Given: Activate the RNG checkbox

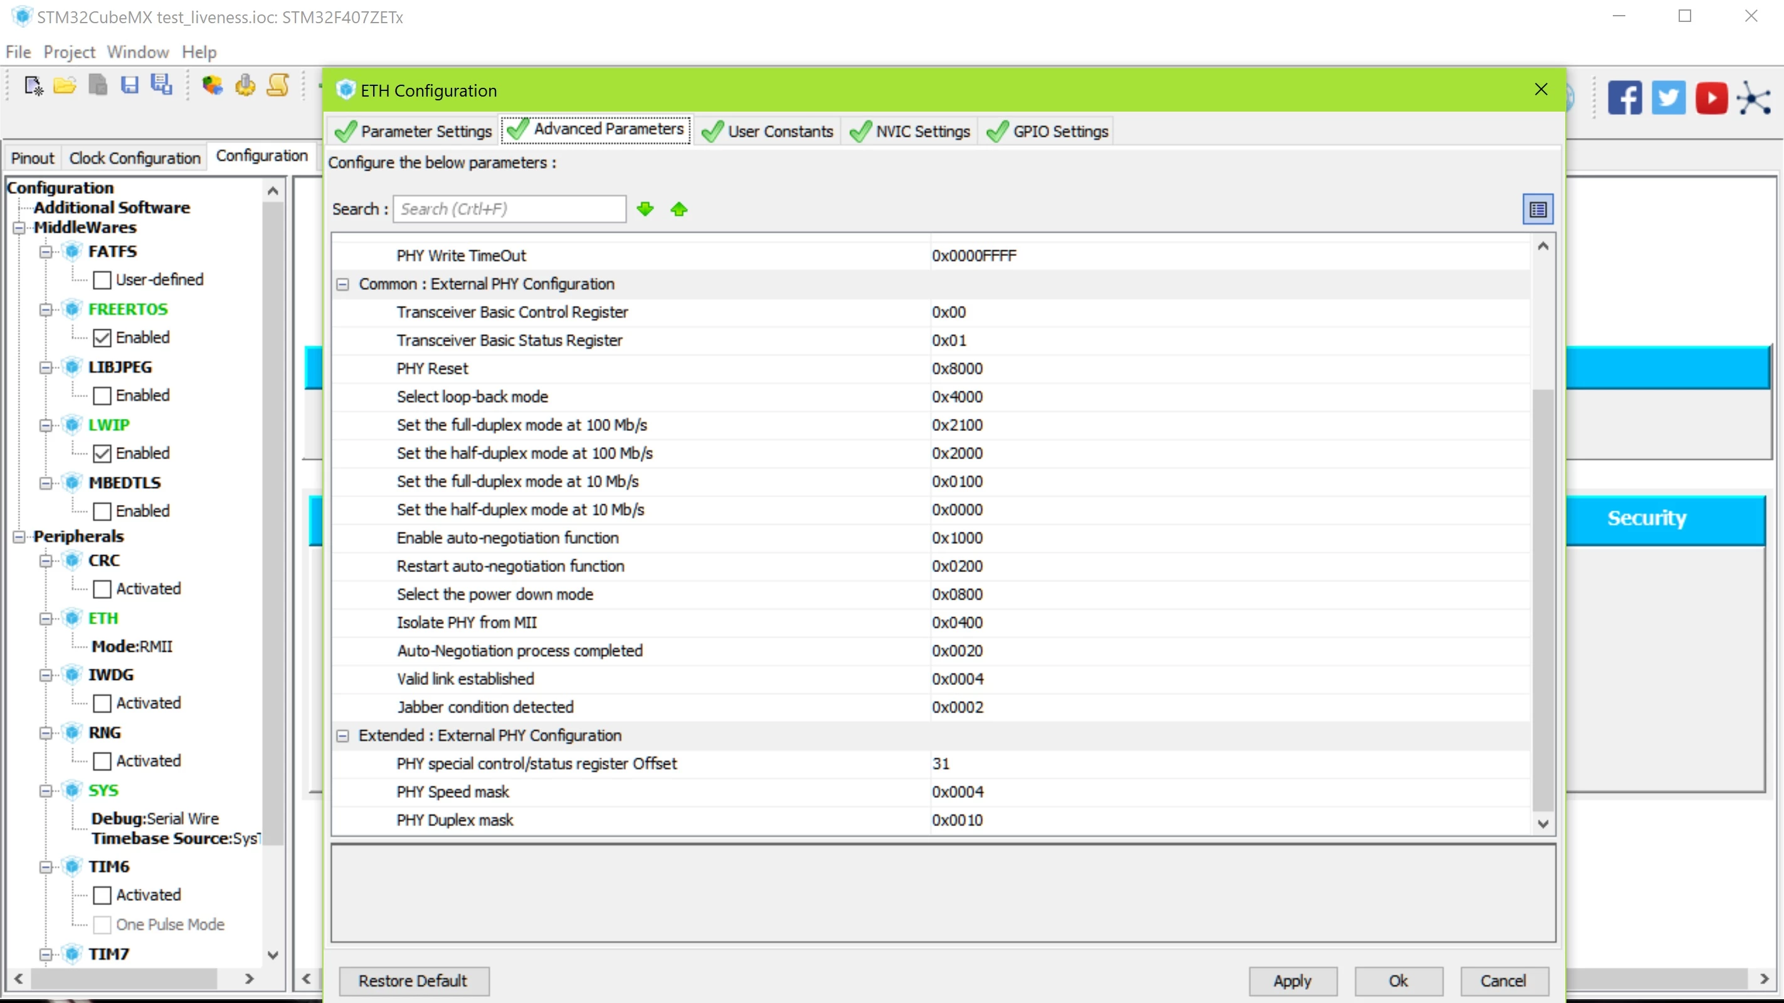Looking at the screenshot, I should [102, 762].
